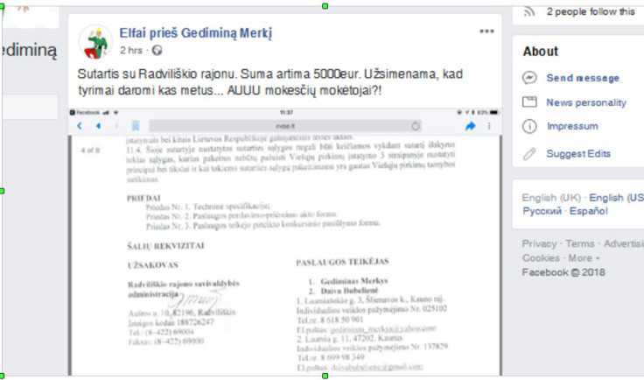This screenshot has width=644, height=380.
Task: Click the '2 hrs' post timestamp
Action: [x=130, y=50]
